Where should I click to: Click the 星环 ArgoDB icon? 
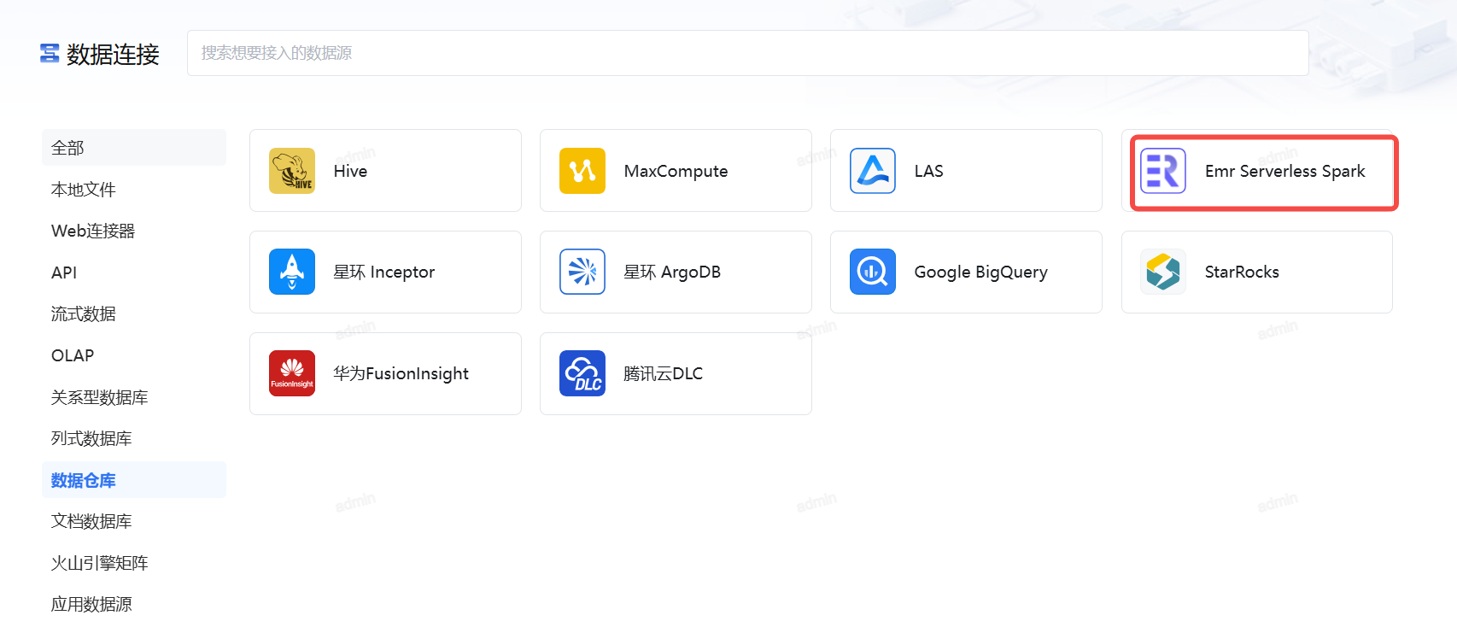[x=582, y=272]
